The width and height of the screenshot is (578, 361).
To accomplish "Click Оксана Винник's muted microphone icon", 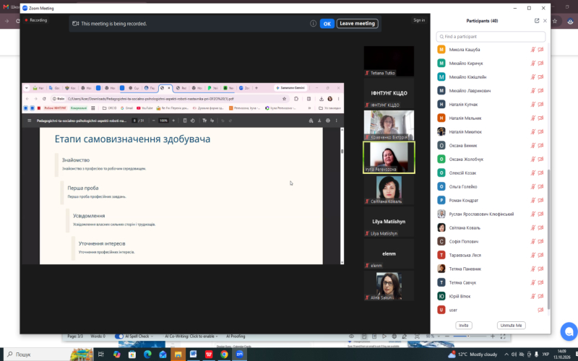I will pos(532,146).
